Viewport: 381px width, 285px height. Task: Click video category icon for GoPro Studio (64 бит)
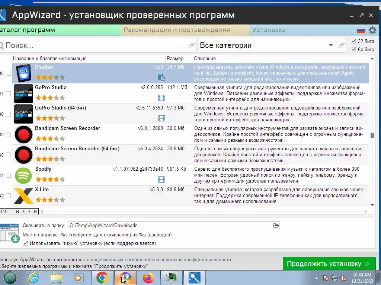pyautogui.click(x=161, y=118)
